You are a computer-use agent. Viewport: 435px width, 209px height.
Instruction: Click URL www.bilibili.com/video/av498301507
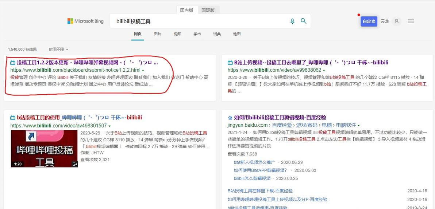point(58,126)
